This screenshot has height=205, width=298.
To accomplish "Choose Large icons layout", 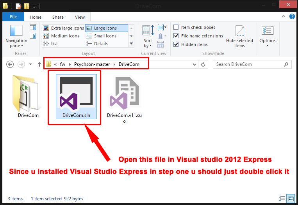I will tap(107, 28).
